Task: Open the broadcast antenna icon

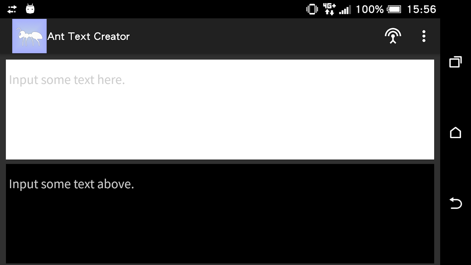Action: pyautogui.click(x=393, y=36)
